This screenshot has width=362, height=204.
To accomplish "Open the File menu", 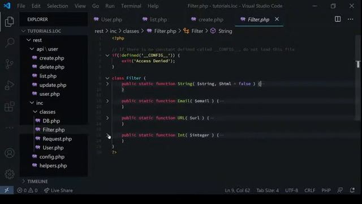I will pos(21,6).
